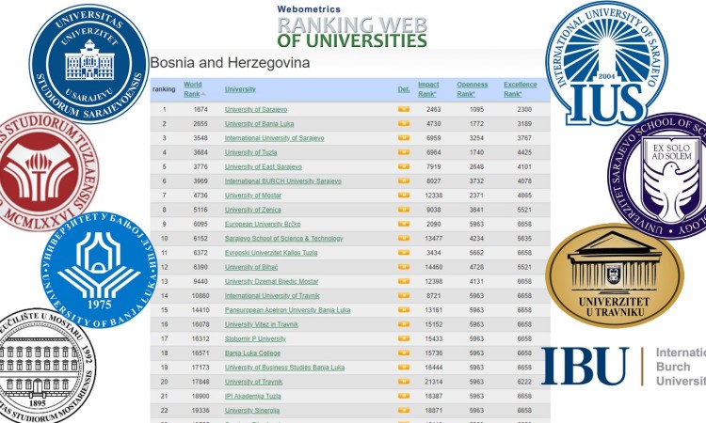706x423 pixels.
Task: Click the IBU International Burch University logo
Action: (623, 366)
